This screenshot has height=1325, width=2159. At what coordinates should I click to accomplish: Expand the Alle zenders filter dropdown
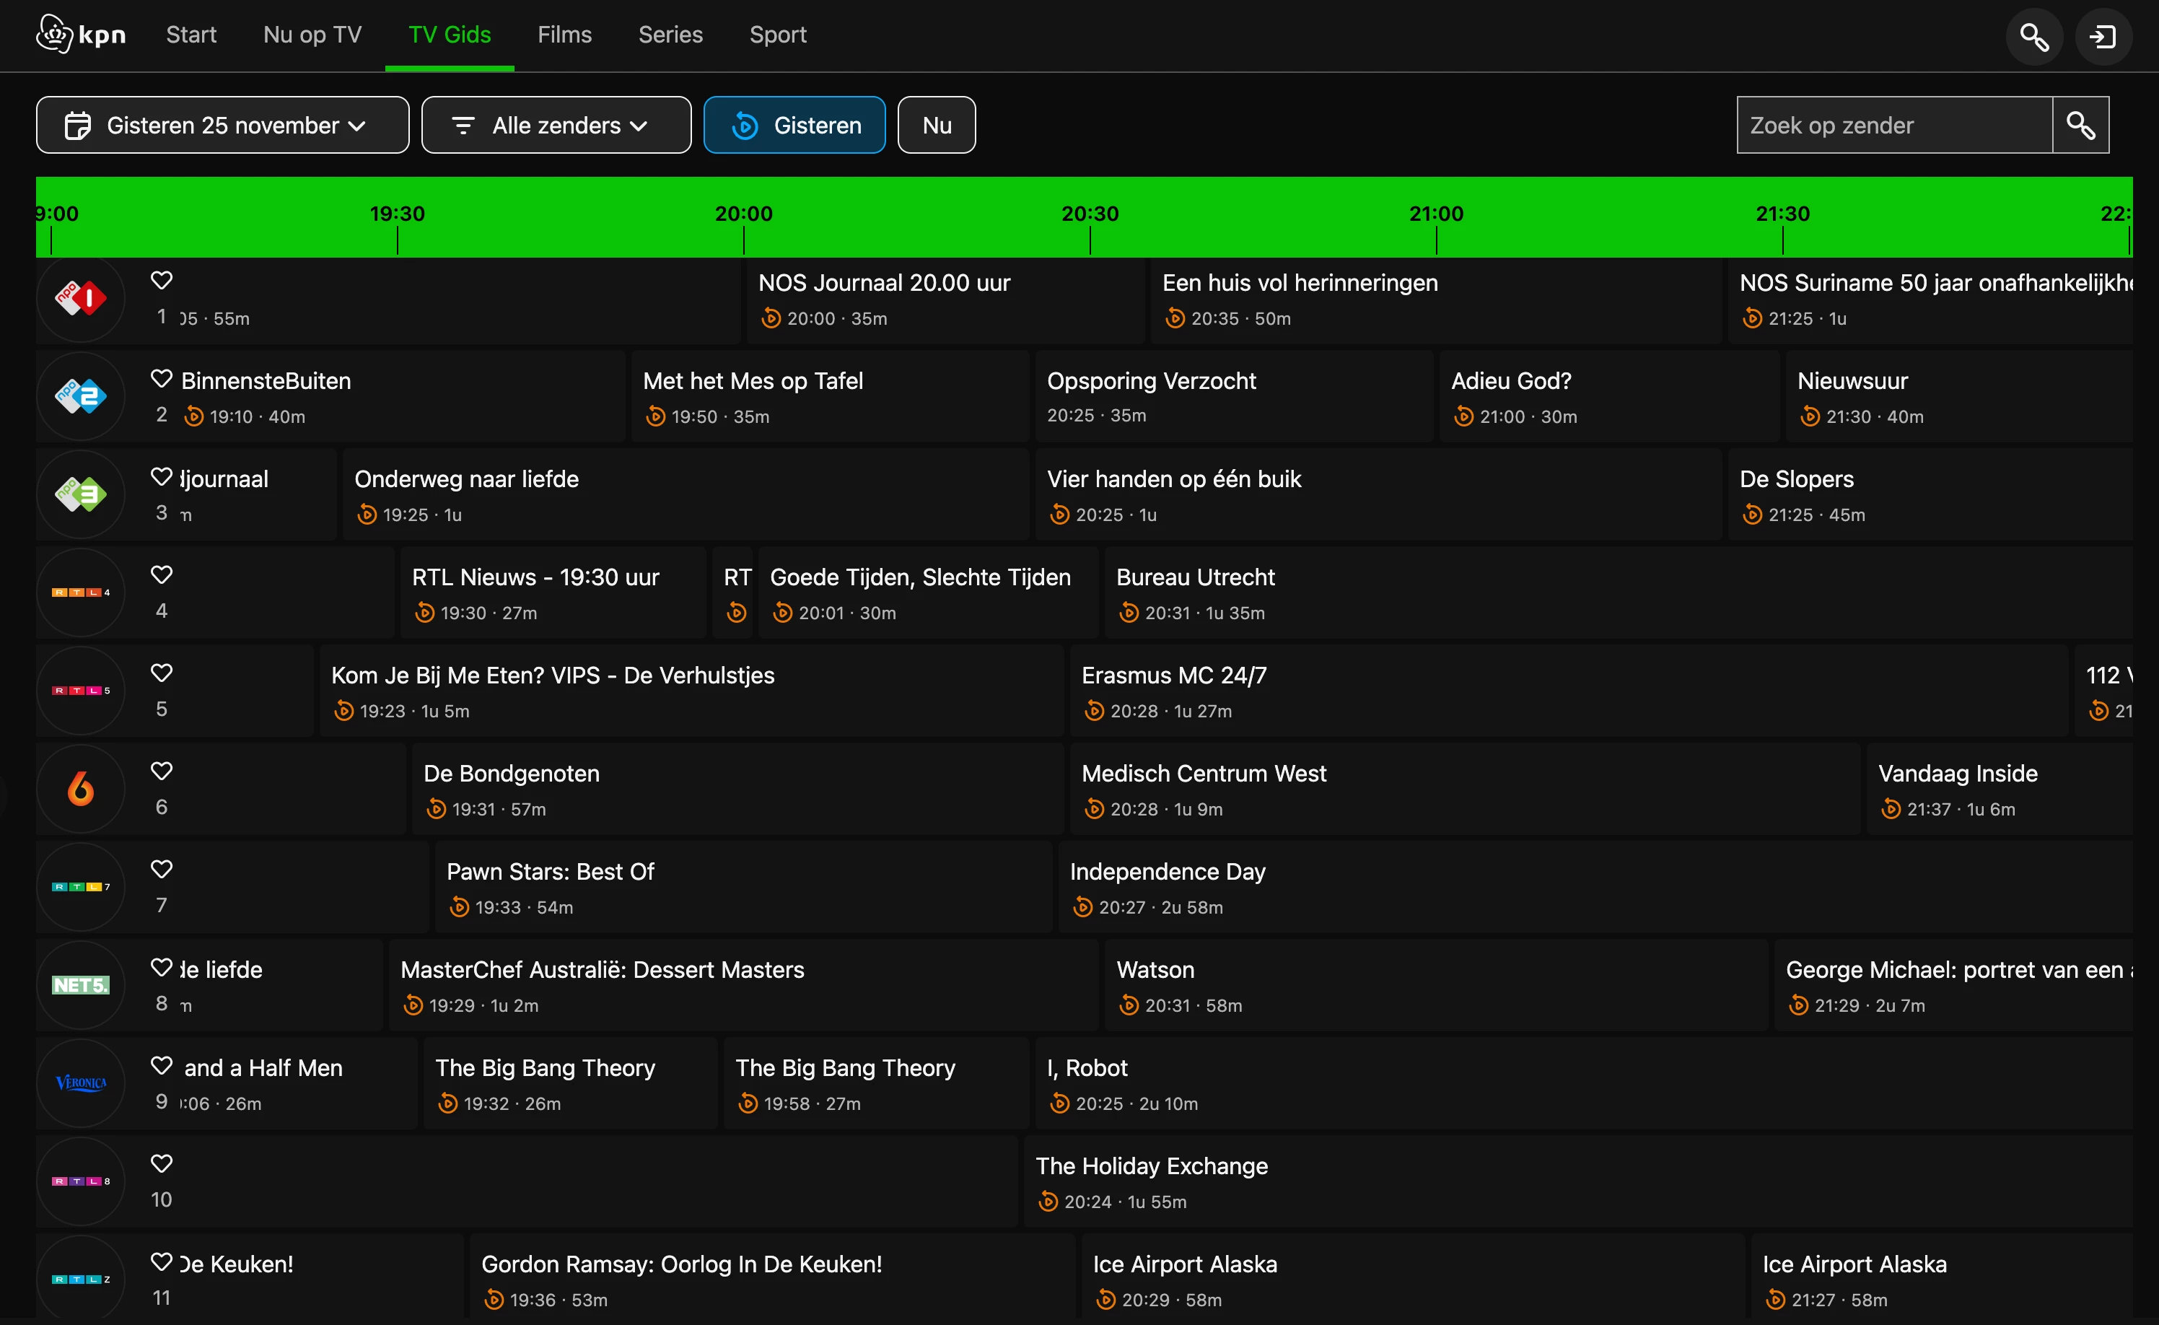556,126
